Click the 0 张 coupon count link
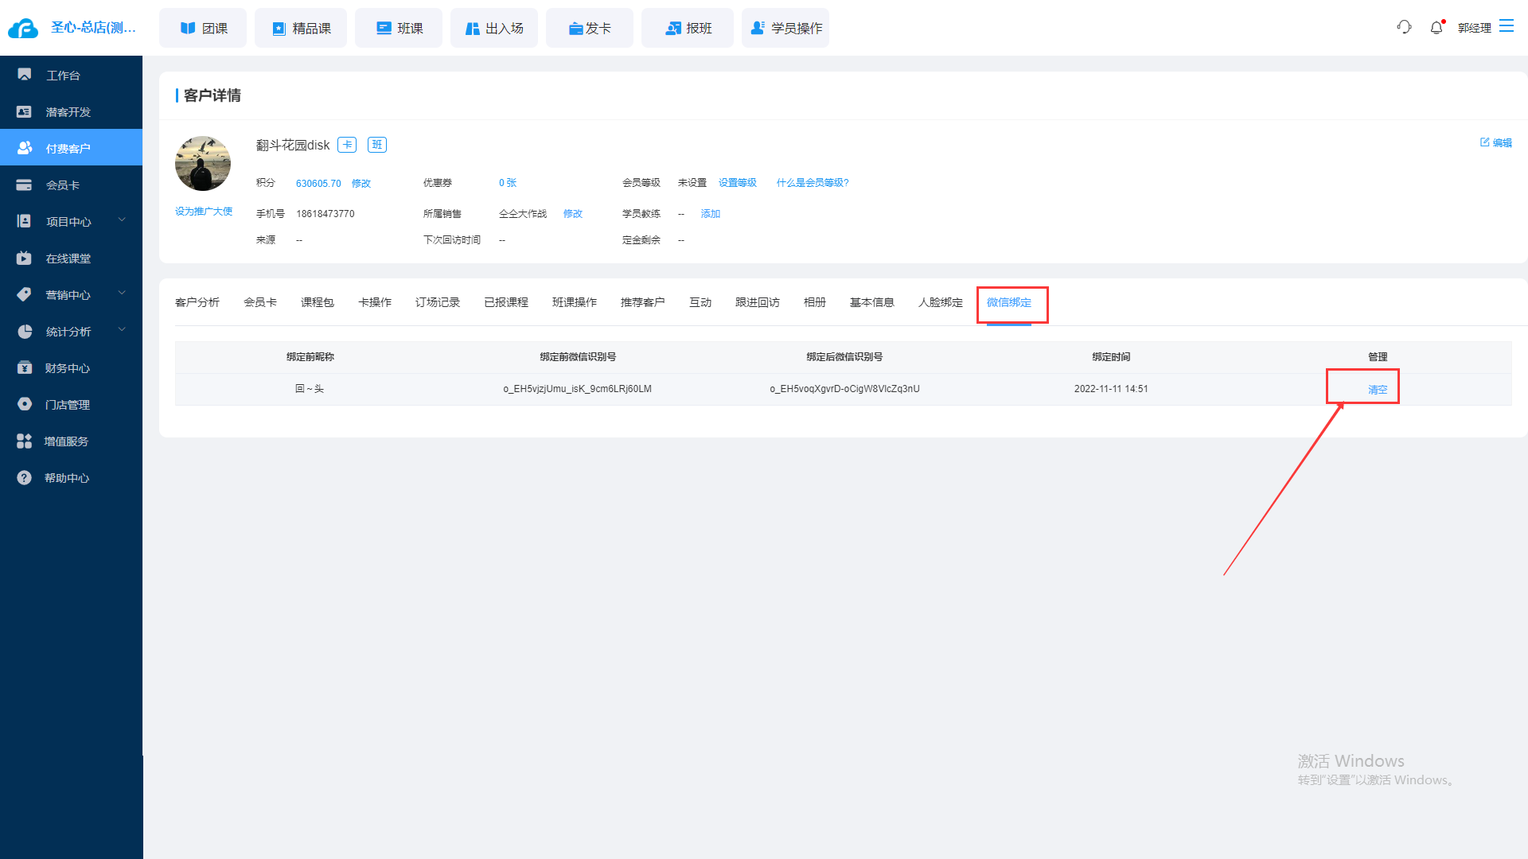This screenshot has height=859, width=1528. [508, 183]
